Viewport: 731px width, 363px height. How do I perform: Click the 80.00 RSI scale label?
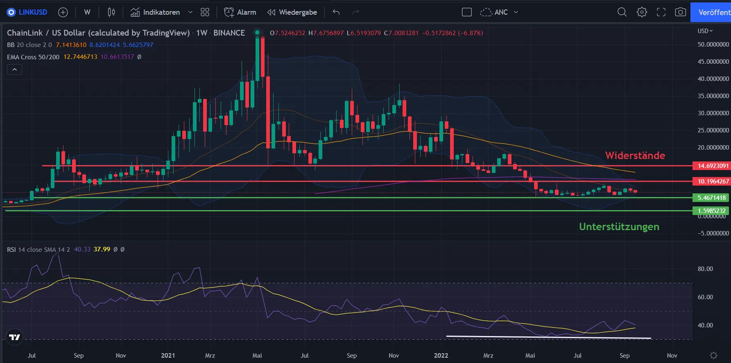[705, 269]
